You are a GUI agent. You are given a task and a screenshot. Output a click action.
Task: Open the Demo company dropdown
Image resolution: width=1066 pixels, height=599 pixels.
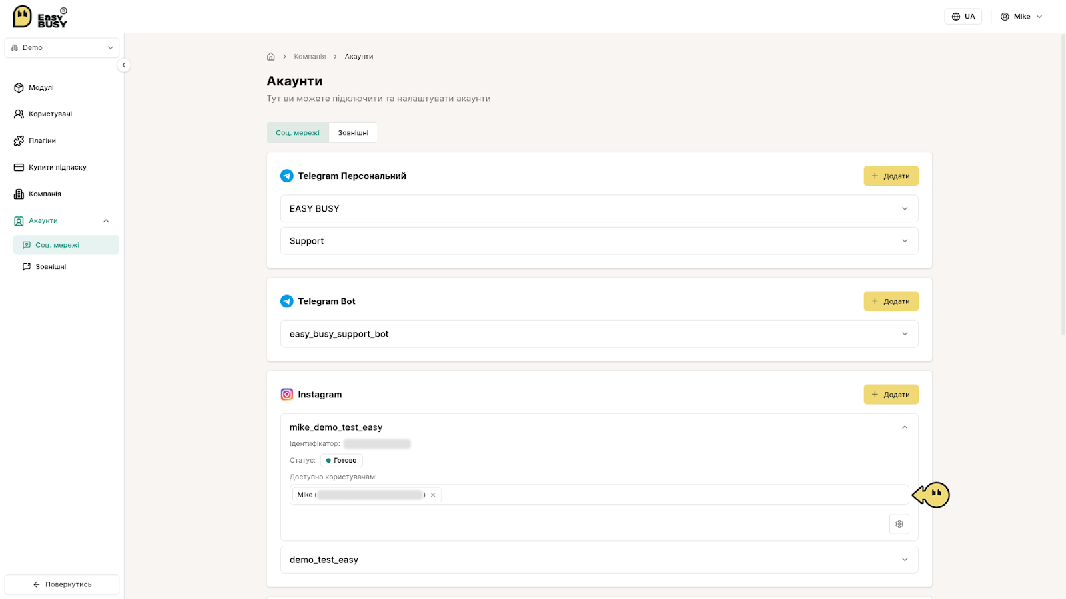pyautogui.click(x=62, y=48)
